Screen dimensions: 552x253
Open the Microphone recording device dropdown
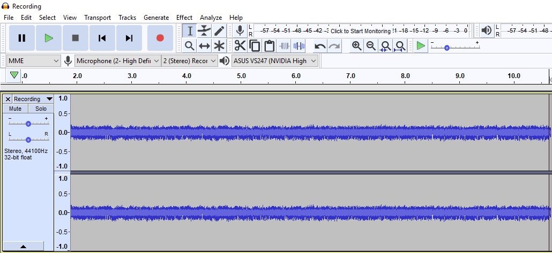click(117, 61)
